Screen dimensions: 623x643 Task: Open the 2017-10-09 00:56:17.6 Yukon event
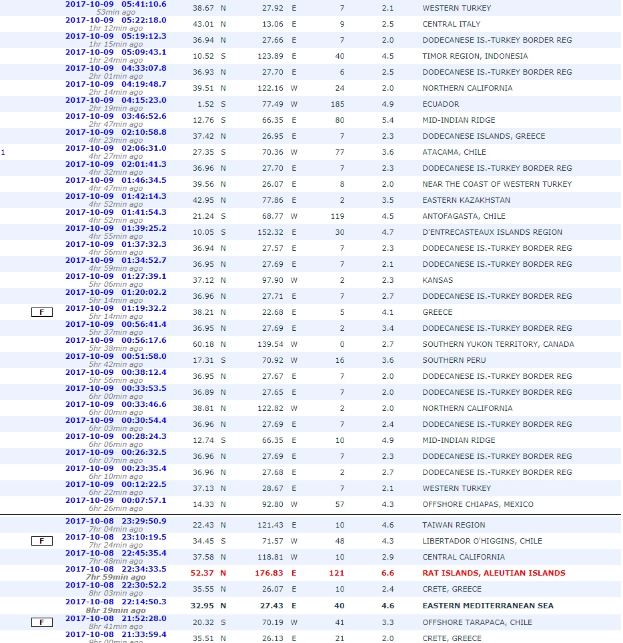pyautogui.click(x=116, y=340)
